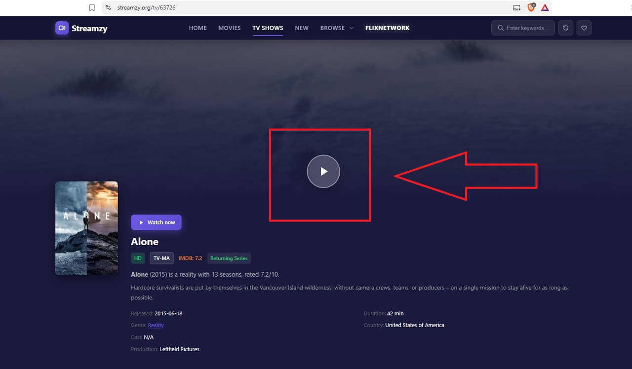Open the Reality genre link

156,325
